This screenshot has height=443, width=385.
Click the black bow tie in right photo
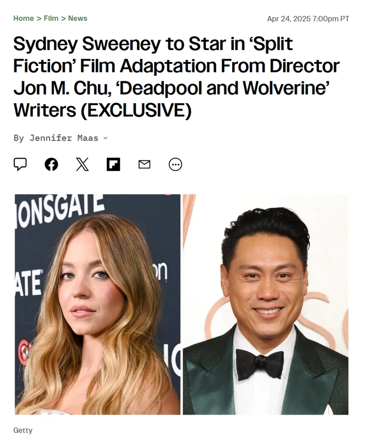(x=260, y=364)
